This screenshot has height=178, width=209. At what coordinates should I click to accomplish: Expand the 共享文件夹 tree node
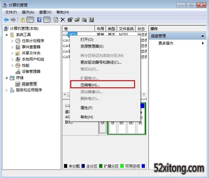pos(12,53)
